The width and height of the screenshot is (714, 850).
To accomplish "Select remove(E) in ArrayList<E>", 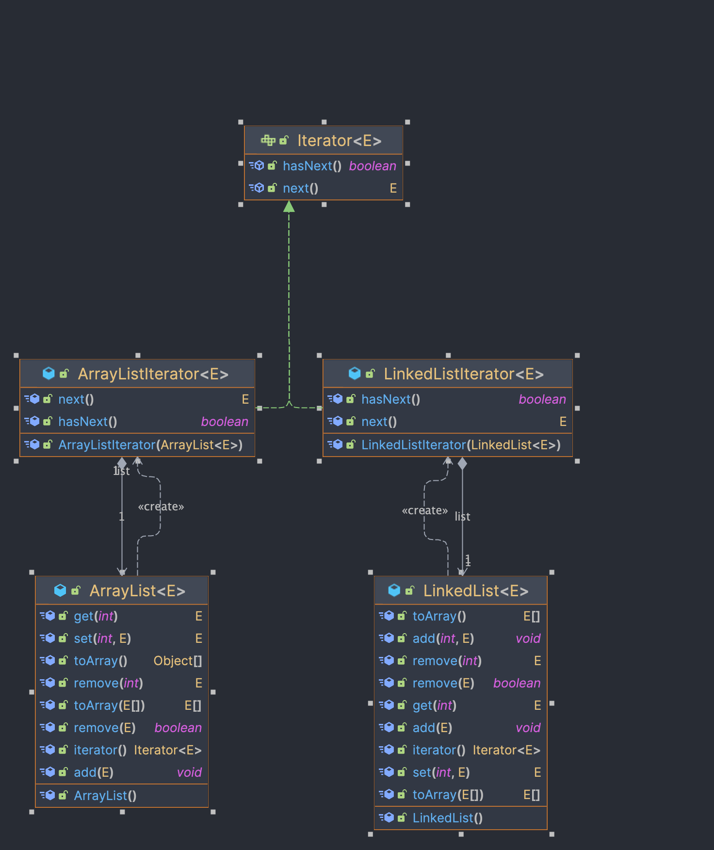I will click(122, 728).
